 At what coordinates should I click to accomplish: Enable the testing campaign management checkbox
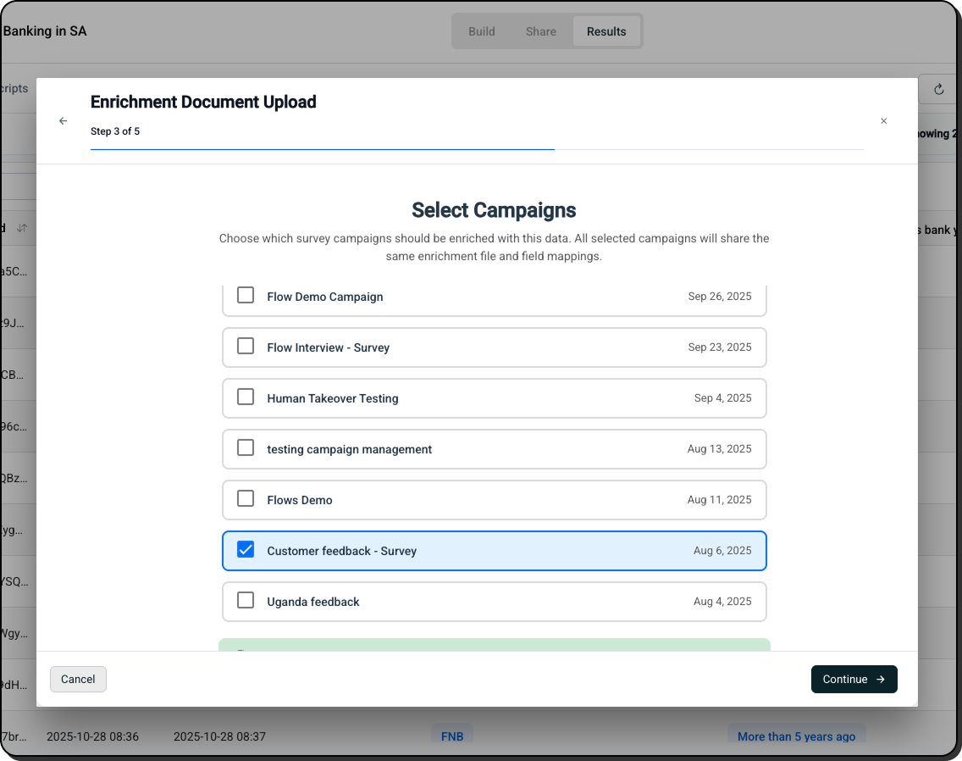pos(246,448)
